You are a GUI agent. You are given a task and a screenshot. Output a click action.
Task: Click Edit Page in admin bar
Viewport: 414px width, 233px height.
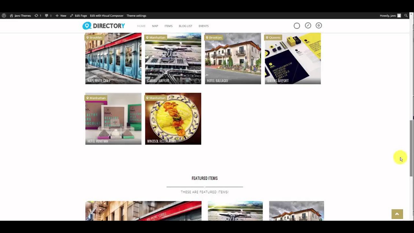tap(79, 16)
